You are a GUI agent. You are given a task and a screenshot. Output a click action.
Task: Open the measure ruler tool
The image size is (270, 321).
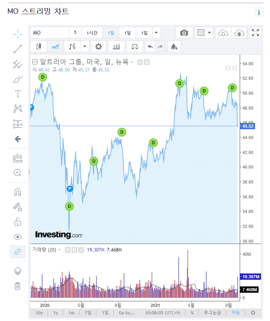[18, 158]
